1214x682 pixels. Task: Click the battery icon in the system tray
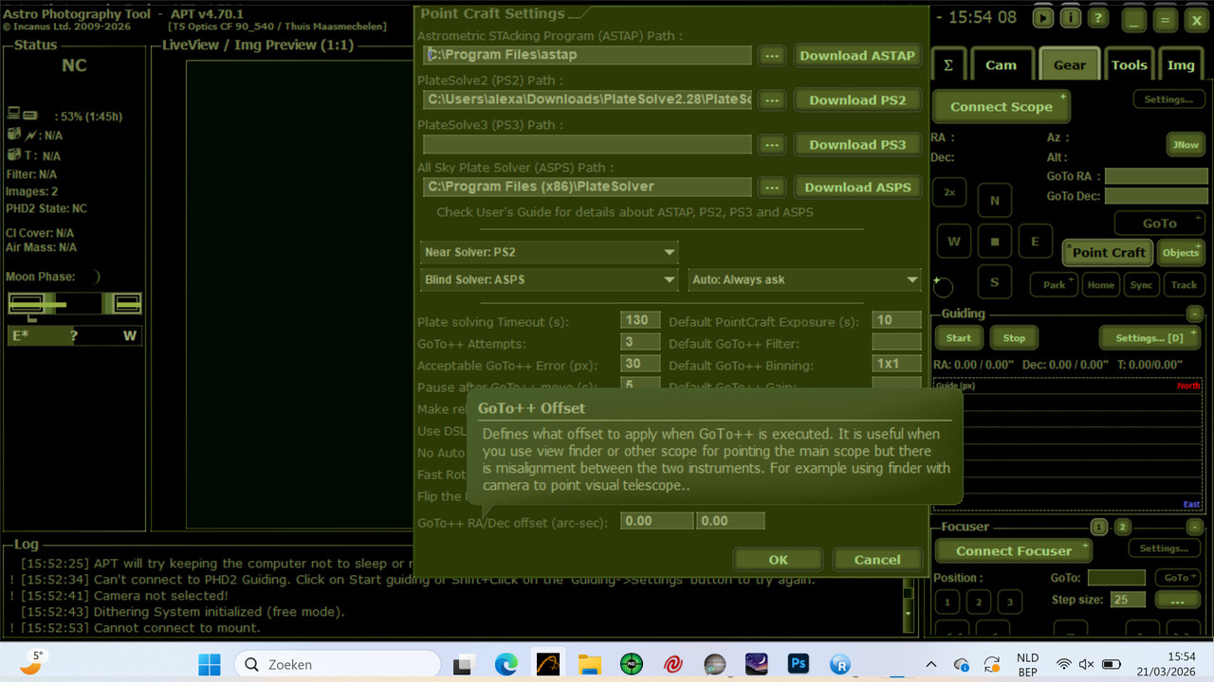point(1112,664)
